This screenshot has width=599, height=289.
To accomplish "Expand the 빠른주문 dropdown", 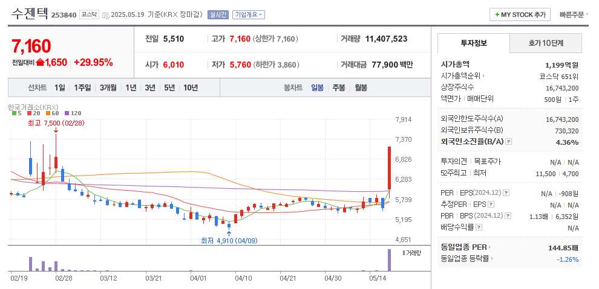I will (574, 15).
